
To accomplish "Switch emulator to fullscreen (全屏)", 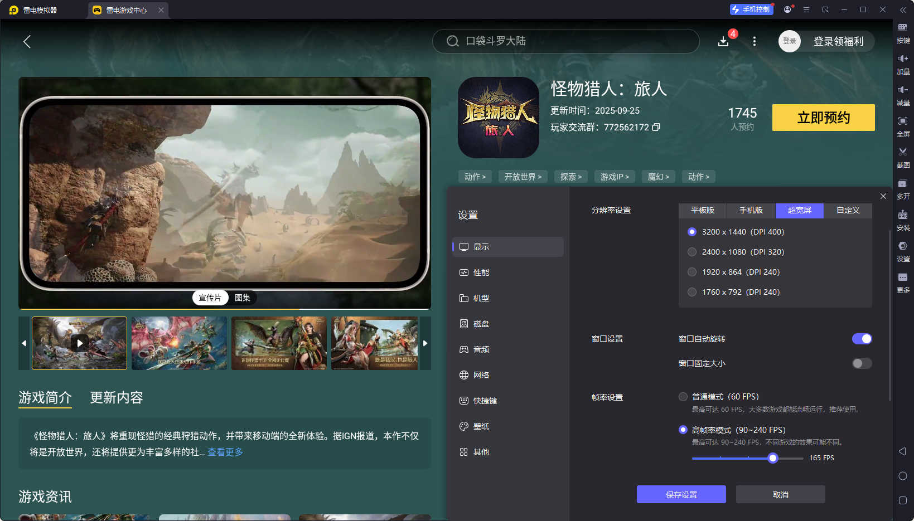I will point(903,126).
